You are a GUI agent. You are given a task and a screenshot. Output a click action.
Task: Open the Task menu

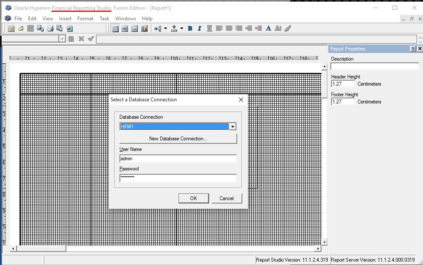point(105,19)
